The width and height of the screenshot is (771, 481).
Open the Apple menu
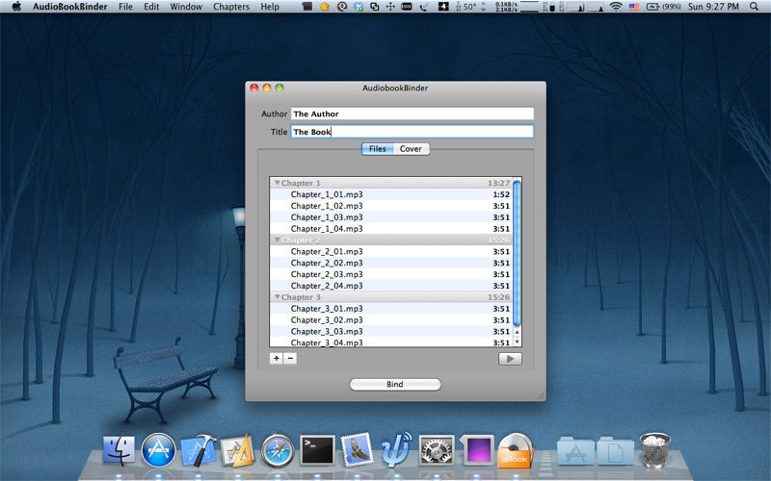click(16, 7)
